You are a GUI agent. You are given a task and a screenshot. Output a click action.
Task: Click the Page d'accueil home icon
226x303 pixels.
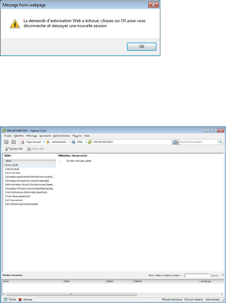tap(23, 142)
